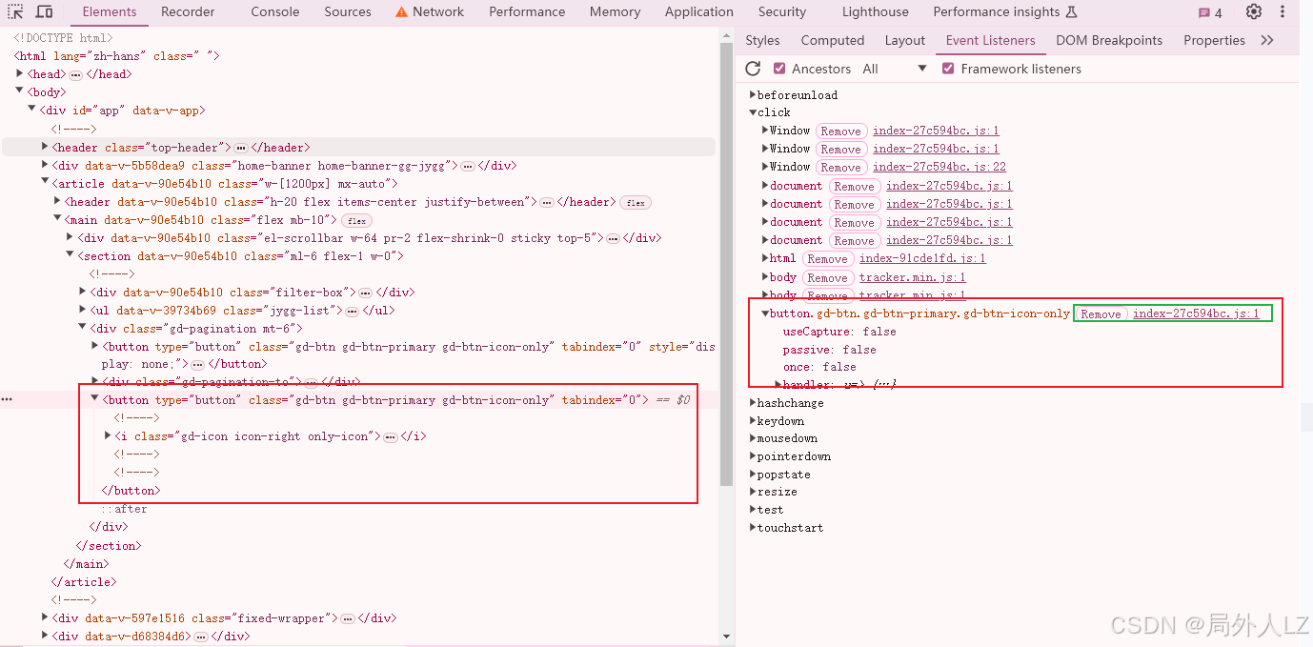Click ellipsis badge of top-header element
The width and height of the screenshot is (1313, 647).
point(241,148)
